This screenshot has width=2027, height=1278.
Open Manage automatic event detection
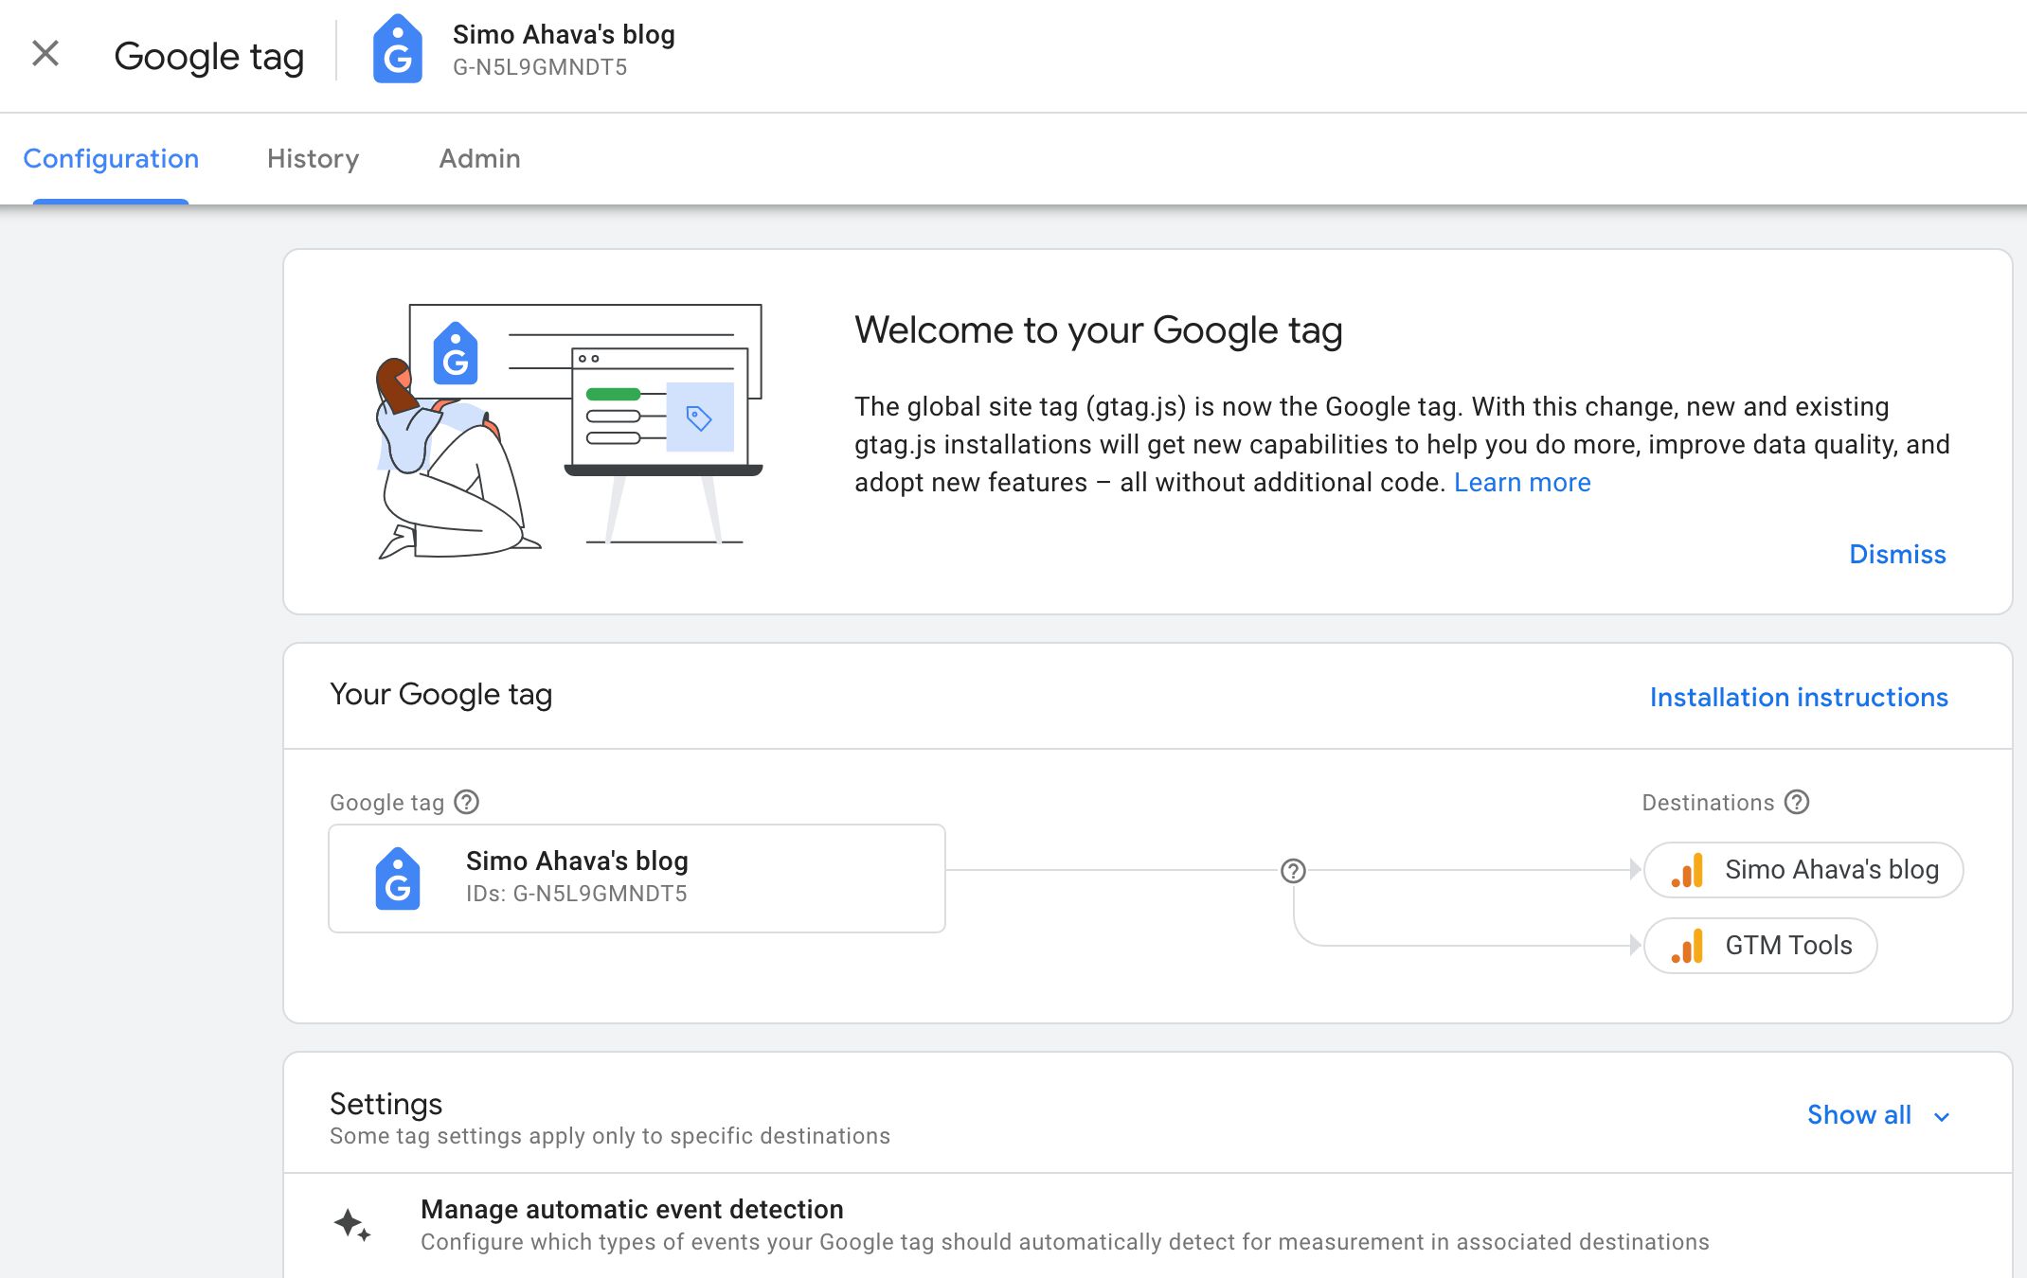[x=1148, y=1225]
